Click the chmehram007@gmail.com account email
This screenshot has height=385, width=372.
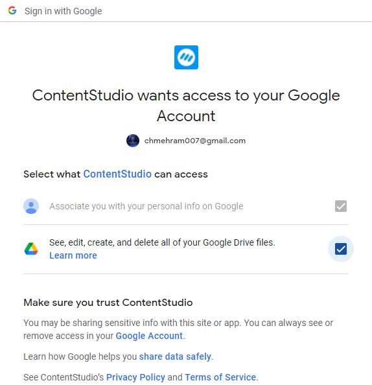point(195,141)
